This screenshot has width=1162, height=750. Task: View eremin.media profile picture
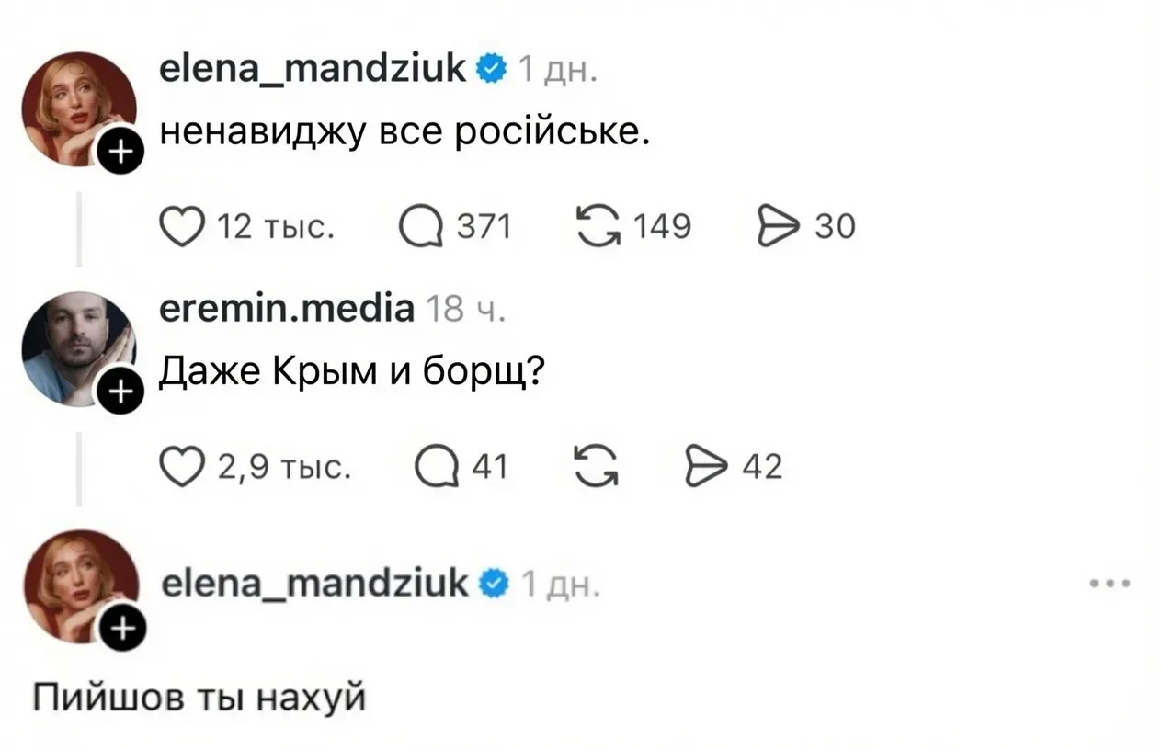pos(79,349)
